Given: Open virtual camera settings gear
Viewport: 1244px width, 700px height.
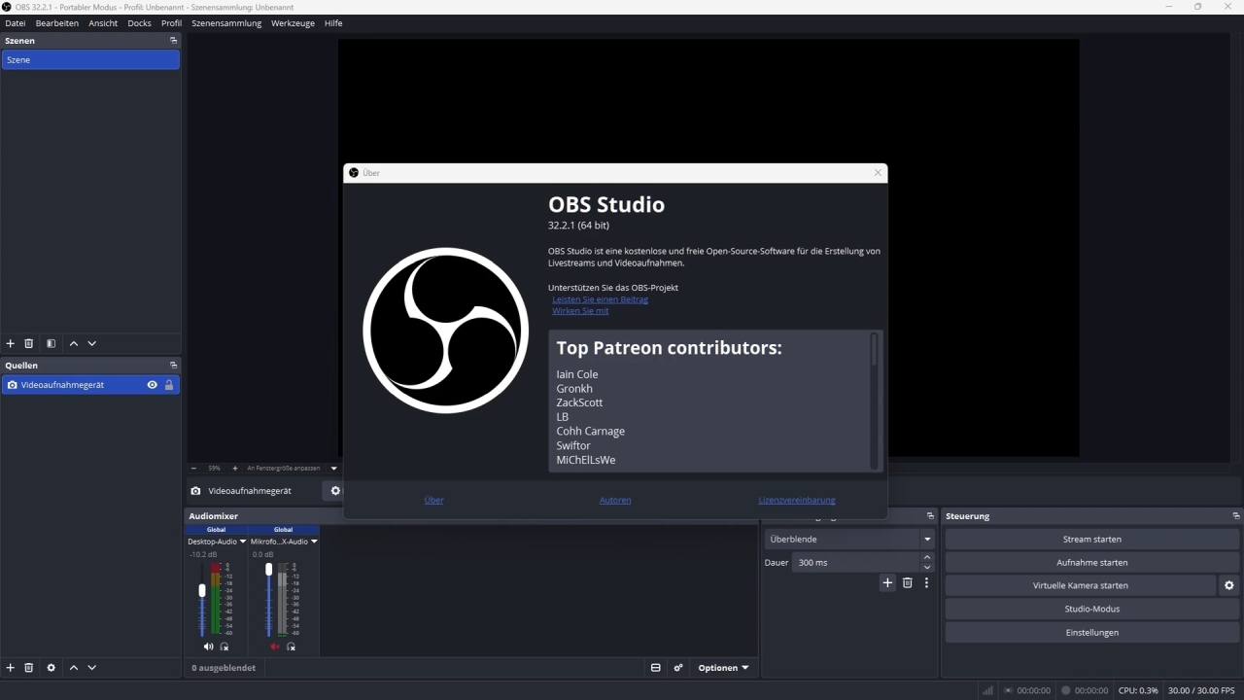Looking at the screenshot, I should [x=1229, y=585].
